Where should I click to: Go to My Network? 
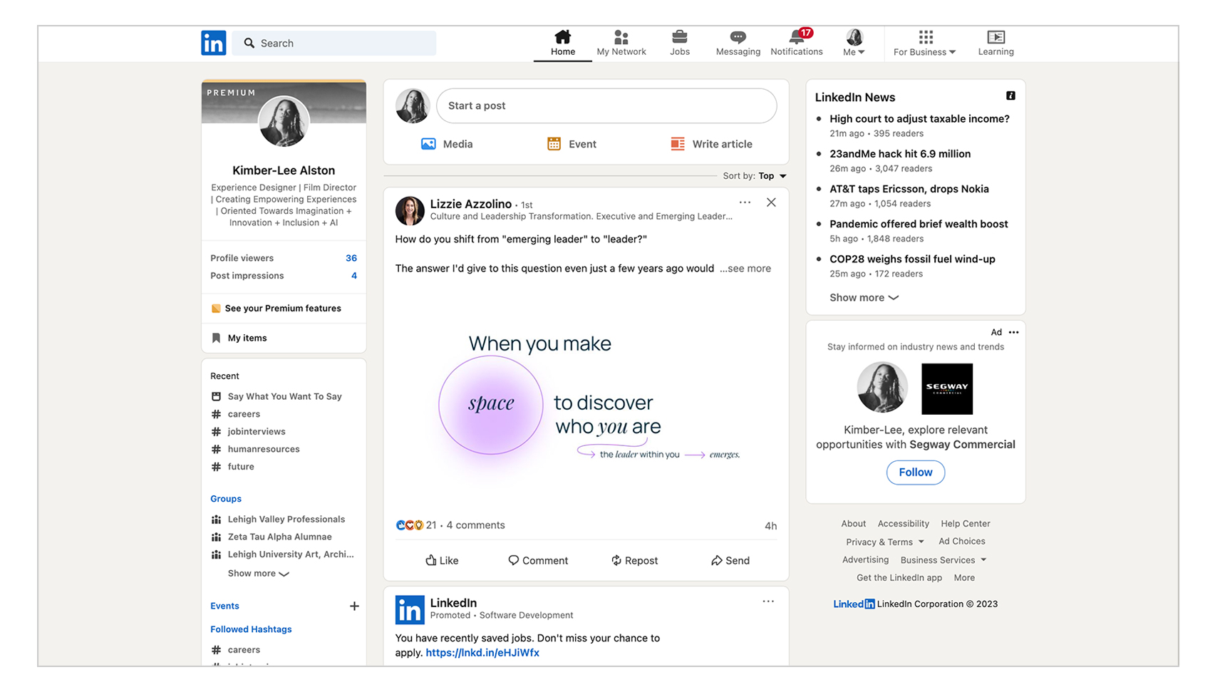621,43
